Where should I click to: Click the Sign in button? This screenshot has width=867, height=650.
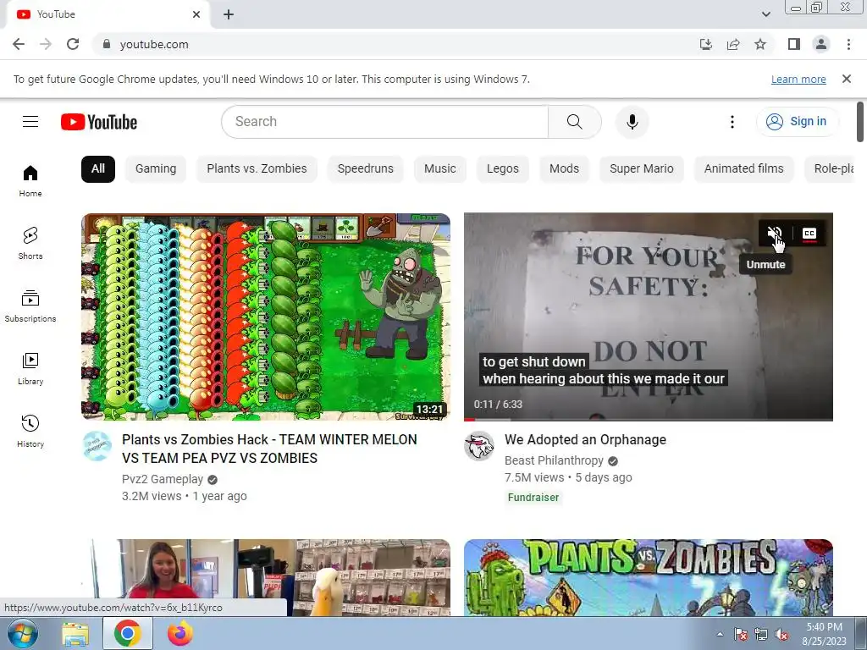coord(798,122)
